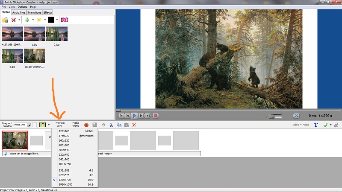Select the 1280x720 16:9 resolution option

75,180
